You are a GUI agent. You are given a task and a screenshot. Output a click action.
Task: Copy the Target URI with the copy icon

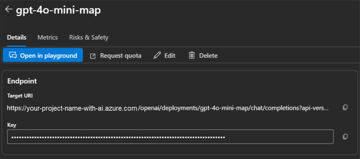click(345, 107)
